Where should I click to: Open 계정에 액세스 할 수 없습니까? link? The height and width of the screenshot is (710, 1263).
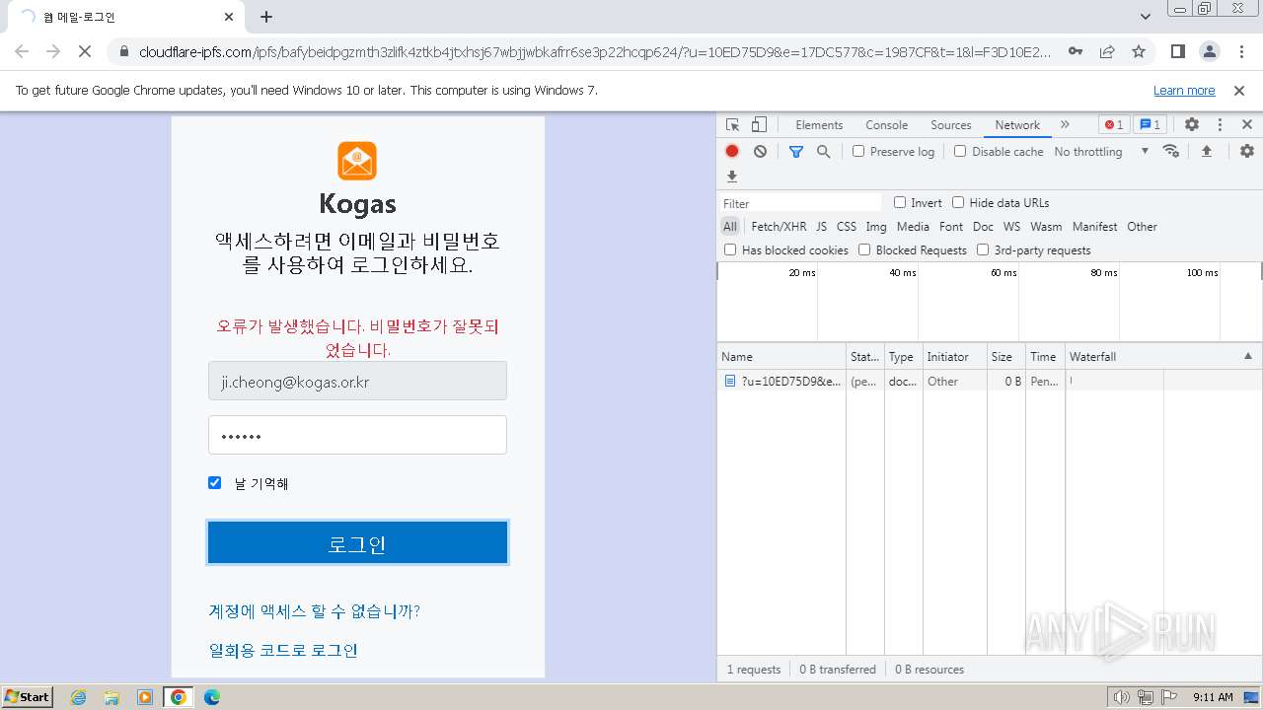point(315,611)
